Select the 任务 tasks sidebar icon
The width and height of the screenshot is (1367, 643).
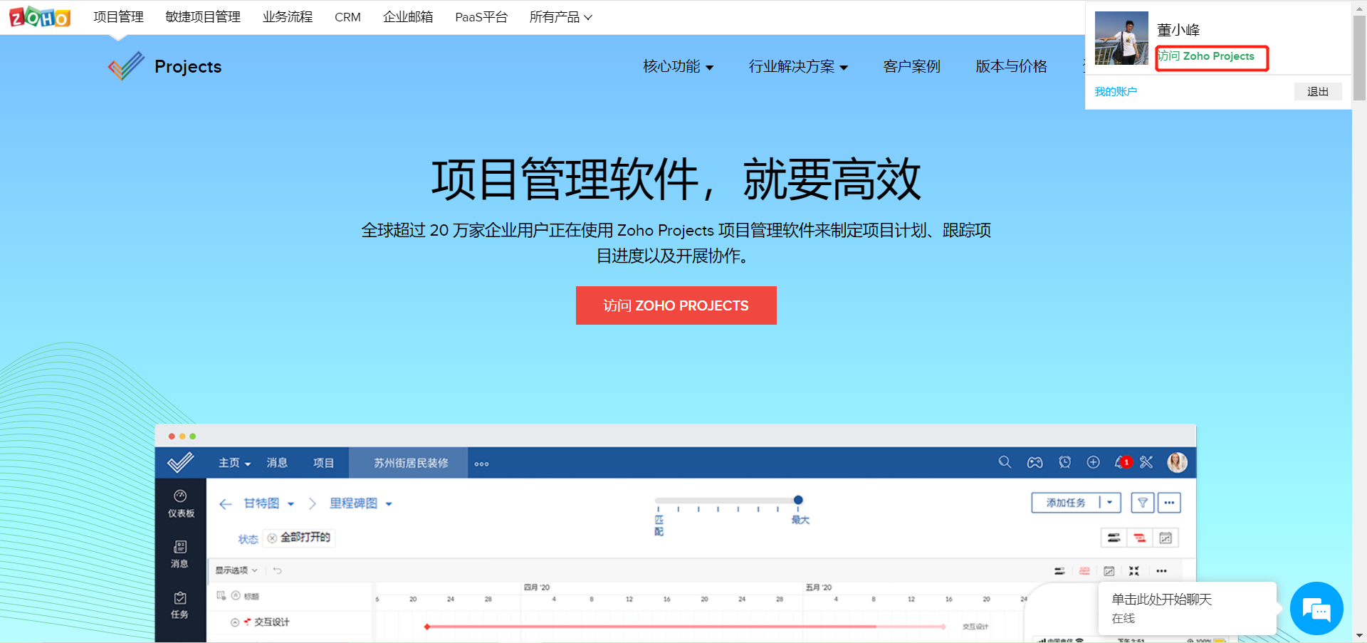tap(180, 604)
